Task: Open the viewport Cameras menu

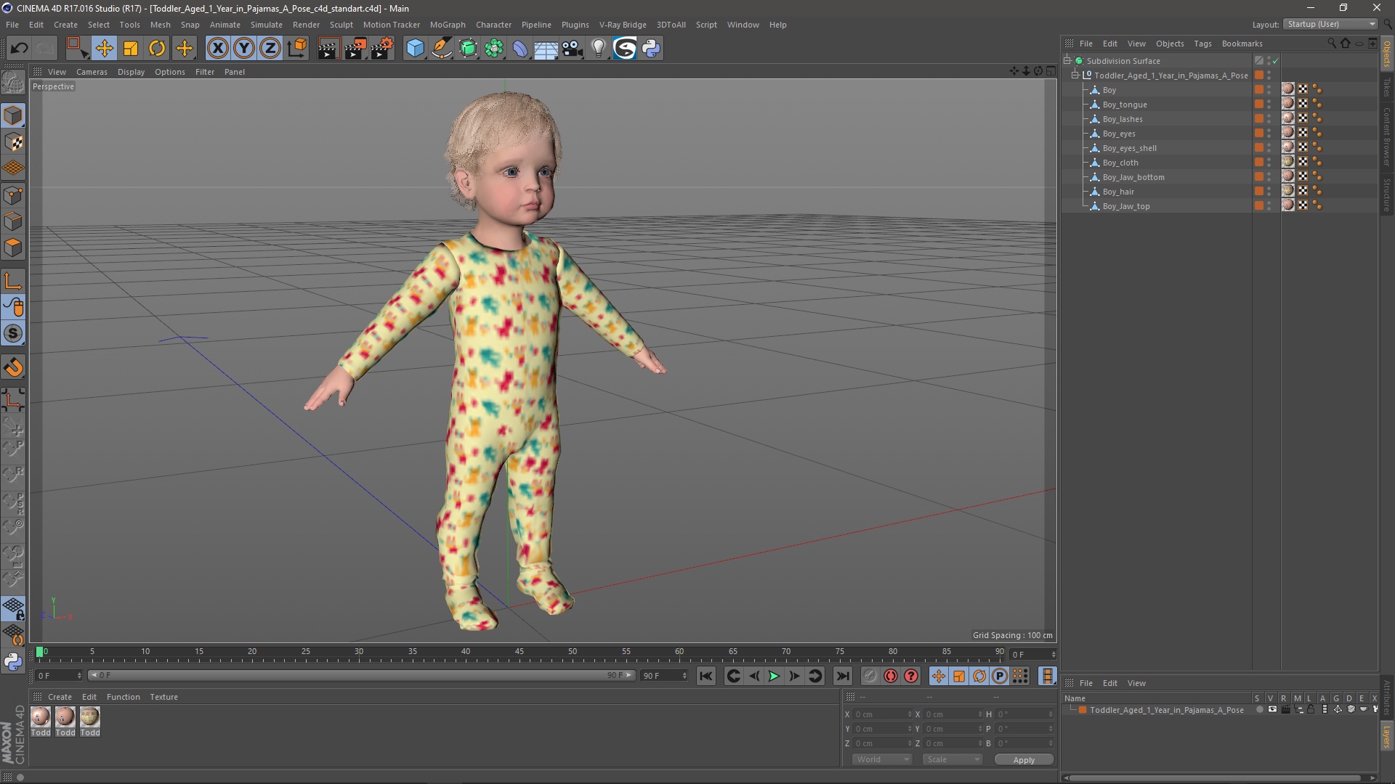Action: (x=92, y=72)
